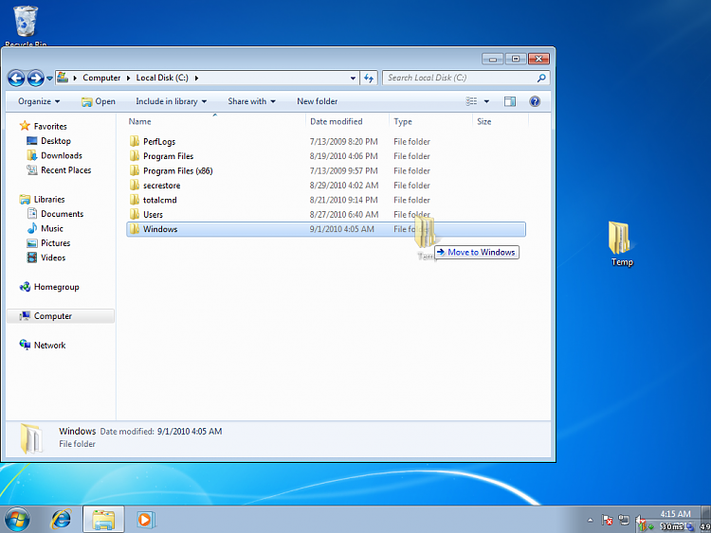The width and height of the screenshot is (711, 533).
Task: Select the Users folder
Action: click(153, 215)
